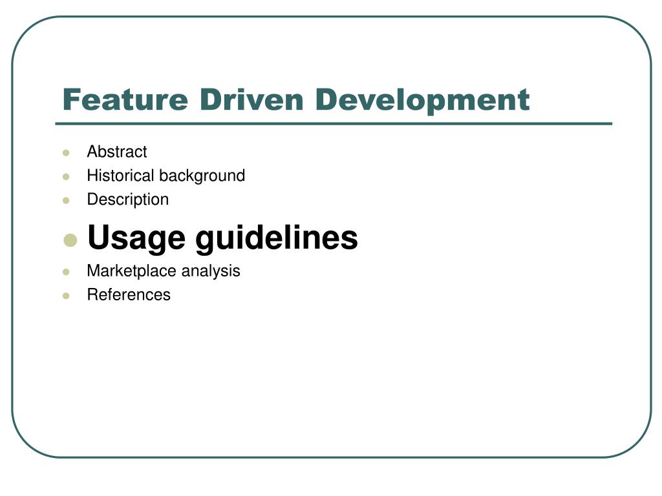This screenshot has width=662, height=496.
Task: Click the word Development in the title
Action: (x=422, y=100)
